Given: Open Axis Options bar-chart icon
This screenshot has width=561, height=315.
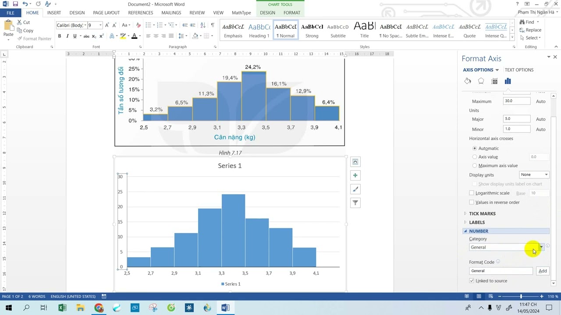Looking at the screenshot, I should pos(508,81).
